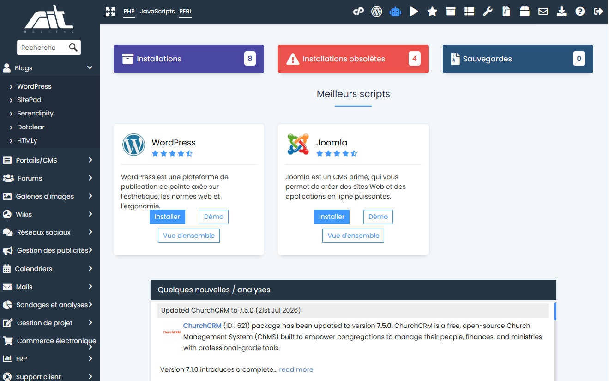
Task: Click Installer button for WordPress
Action: point(167,217)
